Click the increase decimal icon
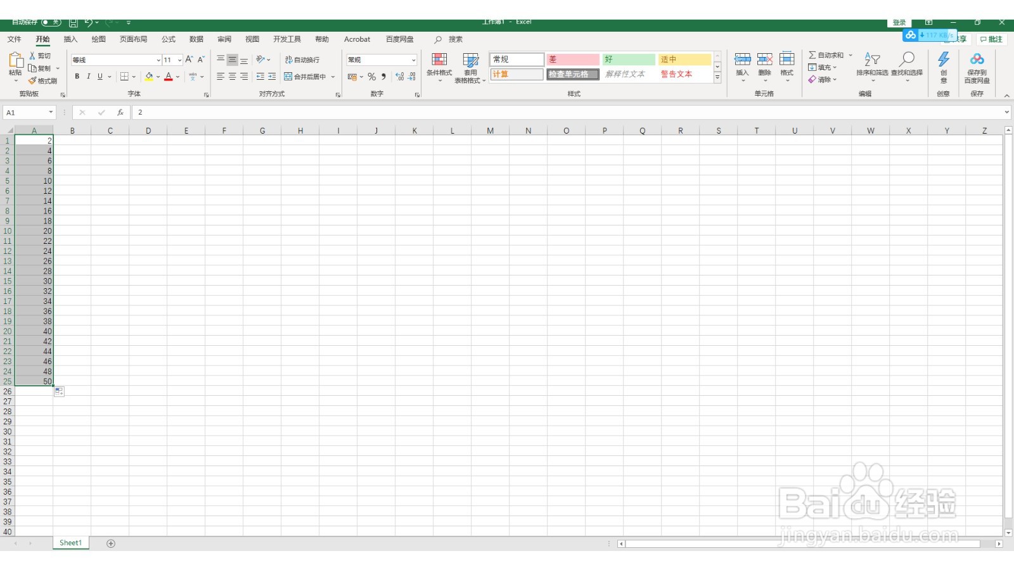Screen dimensions: 1014x570 pyautogui.click(x=400, y=77)
